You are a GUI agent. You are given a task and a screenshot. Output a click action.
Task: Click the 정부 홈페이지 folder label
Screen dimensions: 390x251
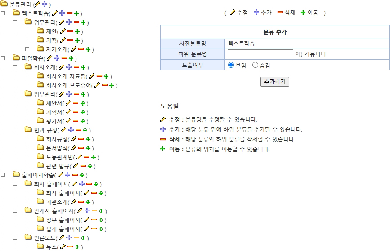click(x=63, y=220)
